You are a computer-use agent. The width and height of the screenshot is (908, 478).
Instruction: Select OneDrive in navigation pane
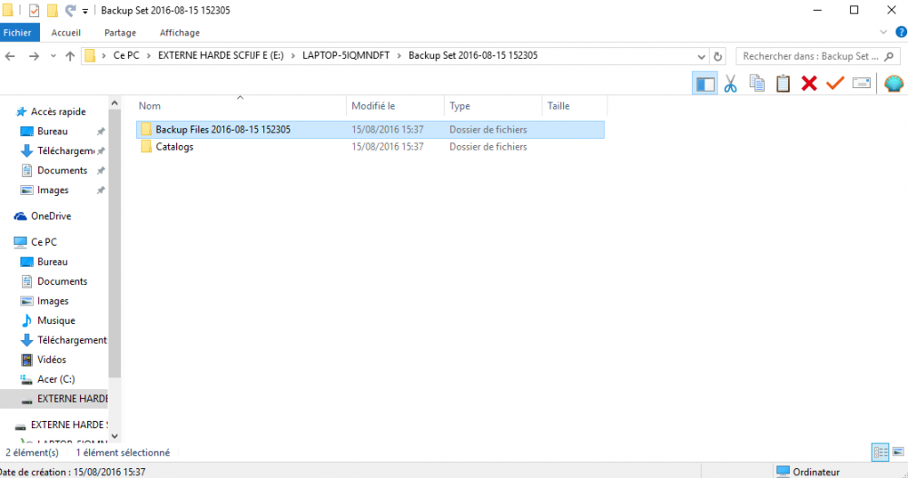coord(51,217)
